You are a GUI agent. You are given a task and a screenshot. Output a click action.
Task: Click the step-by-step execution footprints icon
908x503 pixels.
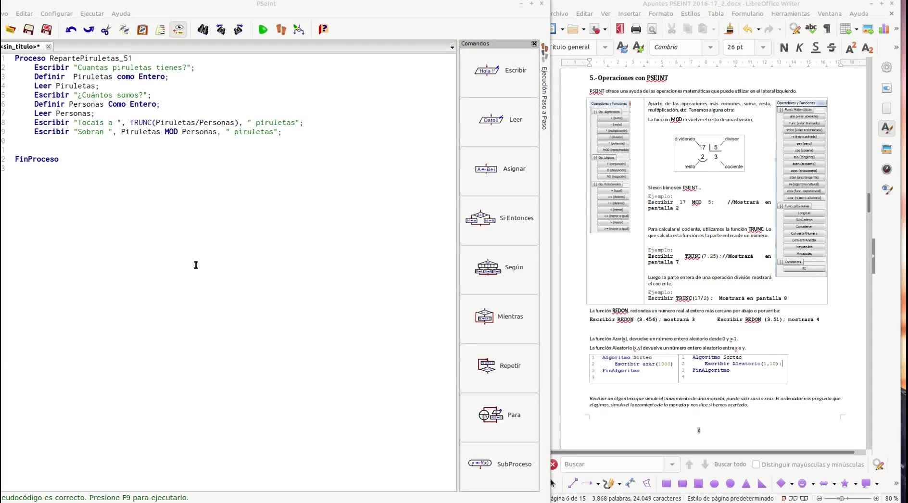pyautogui.click(x=281, y=30)
